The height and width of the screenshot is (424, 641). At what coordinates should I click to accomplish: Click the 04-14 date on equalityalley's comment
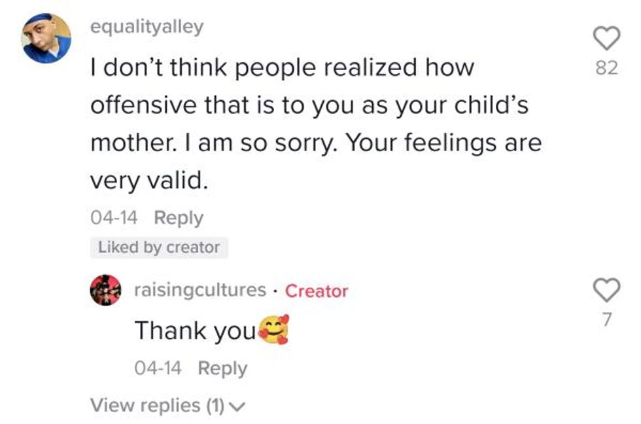click(114, 218)
